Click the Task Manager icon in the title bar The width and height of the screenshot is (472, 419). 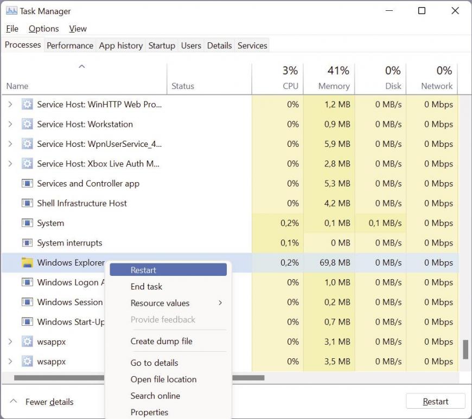tap(11, 11)
